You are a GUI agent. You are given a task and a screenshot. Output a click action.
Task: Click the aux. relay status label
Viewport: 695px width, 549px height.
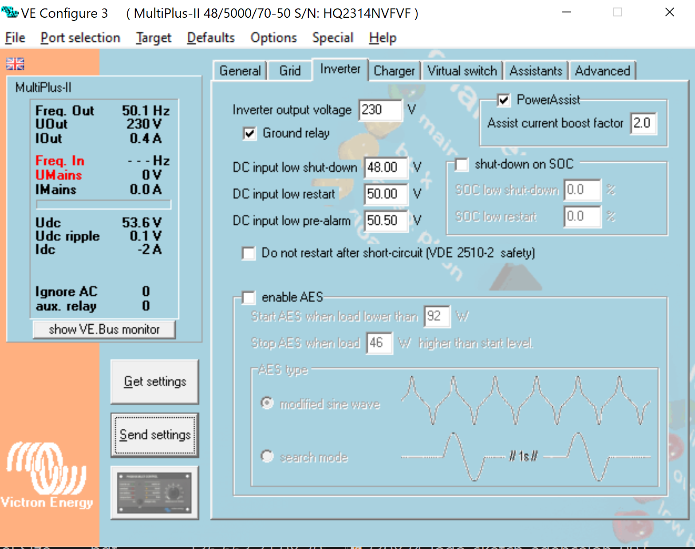(x=66, y=306)
